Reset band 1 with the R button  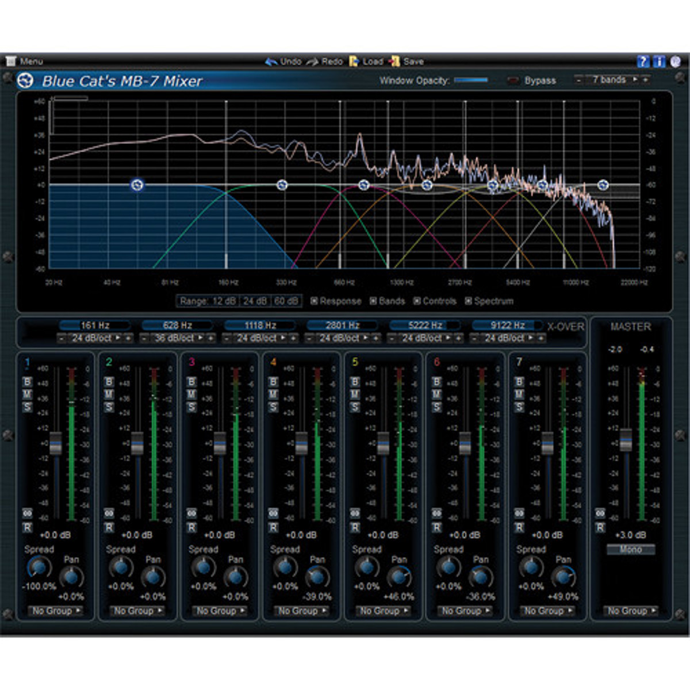point(27,527)
